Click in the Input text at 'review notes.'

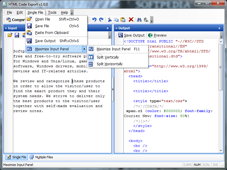pos(28,111)
